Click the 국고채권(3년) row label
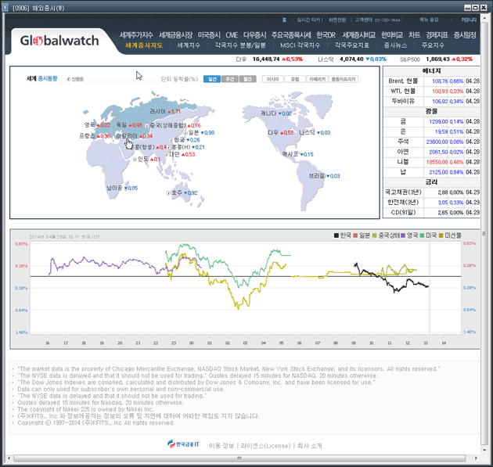Viewport: 493px width, 467px height. pyautogui.click(x=403, y=192)
